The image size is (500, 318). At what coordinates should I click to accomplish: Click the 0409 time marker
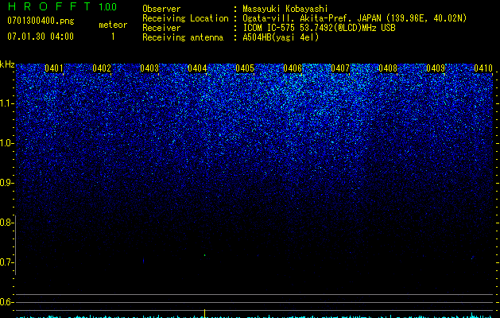[x=436, y=68]
